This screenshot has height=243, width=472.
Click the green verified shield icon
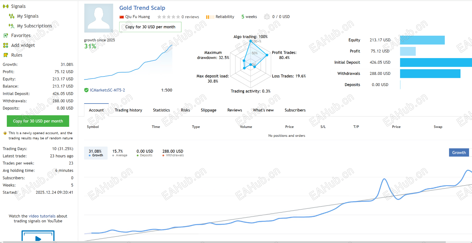click(x=86, y=90)
